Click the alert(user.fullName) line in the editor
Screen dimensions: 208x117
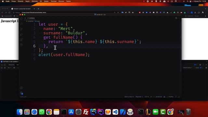pyautogui.click(x=64, y=55)
